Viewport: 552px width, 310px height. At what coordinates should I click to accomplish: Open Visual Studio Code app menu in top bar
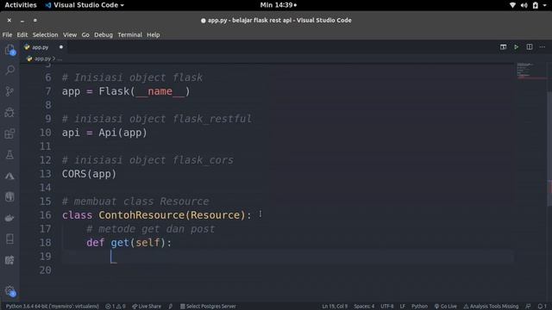pos(85,5)
